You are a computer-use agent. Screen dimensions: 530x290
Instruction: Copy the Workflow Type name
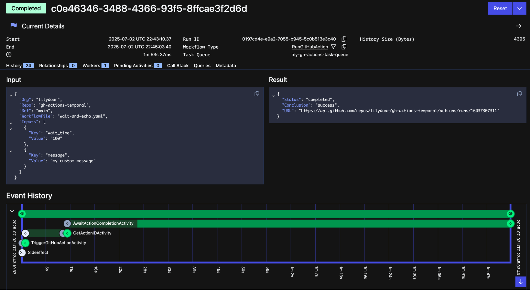tap(344, 47)
